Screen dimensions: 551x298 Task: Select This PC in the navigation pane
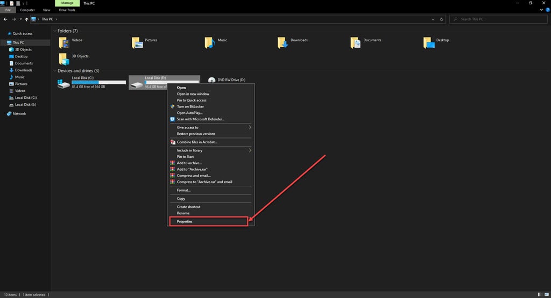coord(25,42)
